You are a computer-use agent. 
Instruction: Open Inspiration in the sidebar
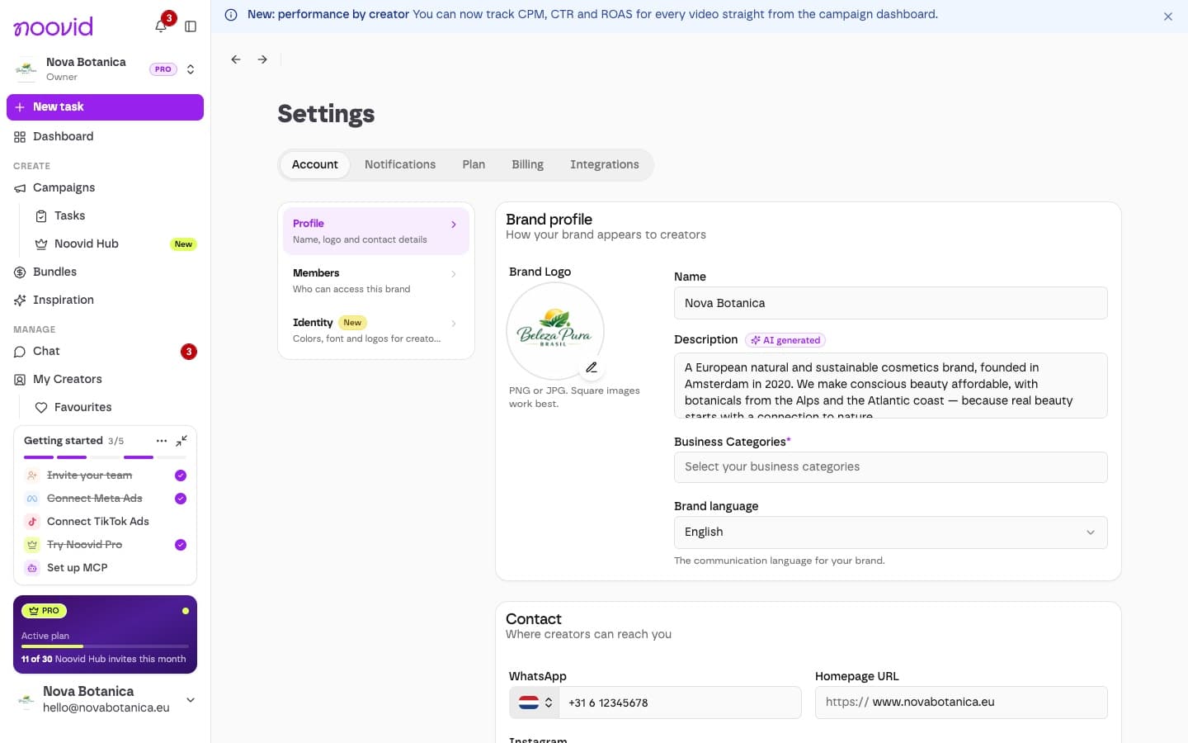[105, 301]
